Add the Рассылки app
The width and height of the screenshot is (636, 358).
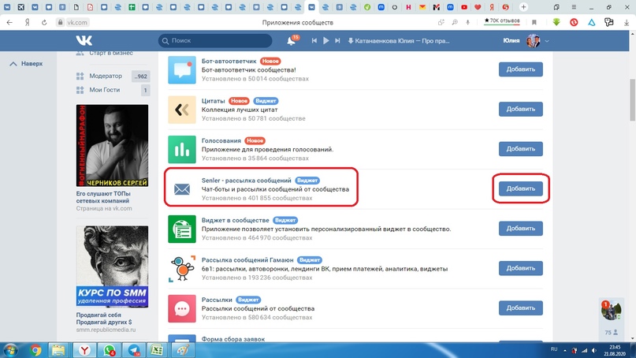pos(520,308)
